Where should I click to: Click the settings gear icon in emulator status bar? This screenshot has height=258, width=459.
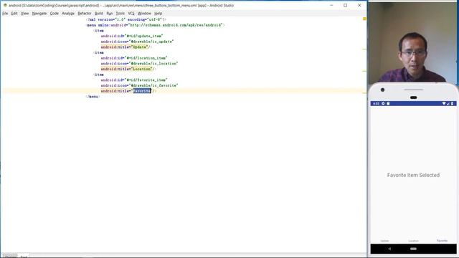(383, 103)
